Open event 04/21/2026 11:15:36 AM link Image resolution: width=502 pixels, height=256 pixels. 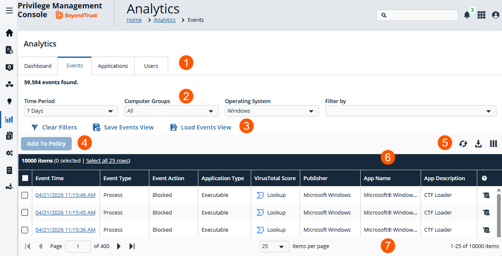click(x=65, y=230)
